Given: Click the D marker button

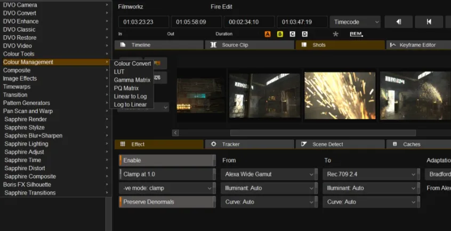Looking at the screenshot, I should (304, 34).
